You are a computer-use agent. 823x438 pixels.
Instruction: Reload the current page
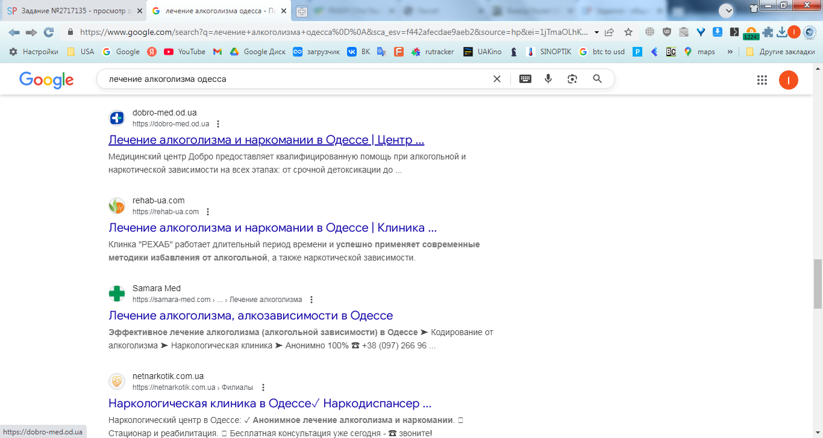[x=49, y=32]
